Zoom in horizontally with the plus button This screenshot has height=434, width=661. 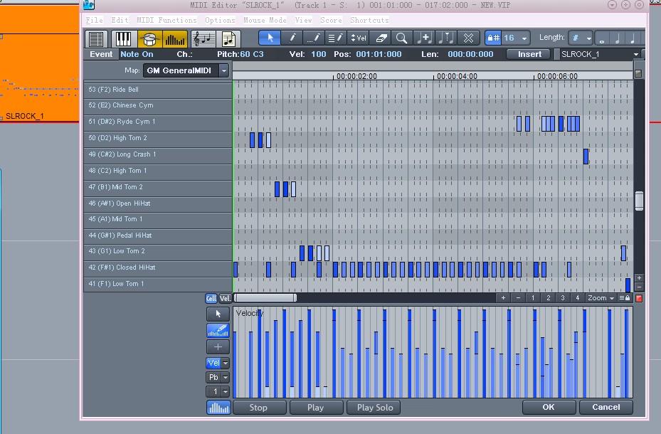coord(503,298)
